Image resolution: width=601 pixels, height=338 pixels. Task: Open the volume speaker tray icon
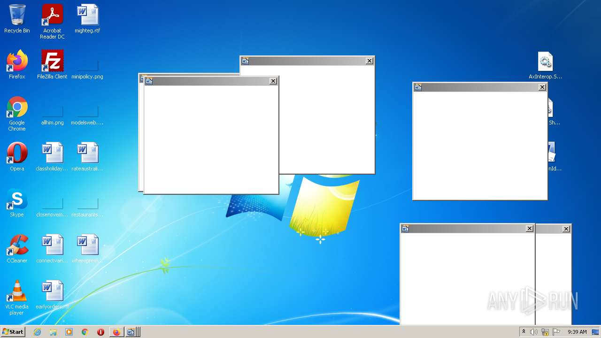(534, 332)
